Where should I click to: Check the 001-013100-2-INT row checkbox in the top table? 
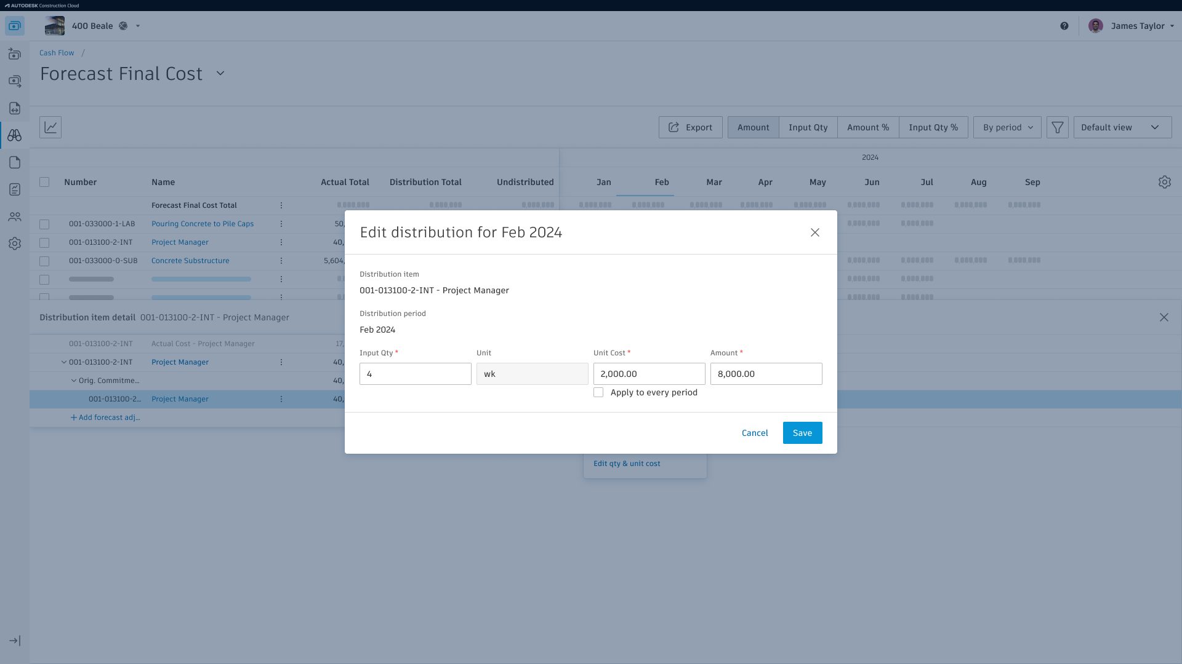(x=44, y=243)
